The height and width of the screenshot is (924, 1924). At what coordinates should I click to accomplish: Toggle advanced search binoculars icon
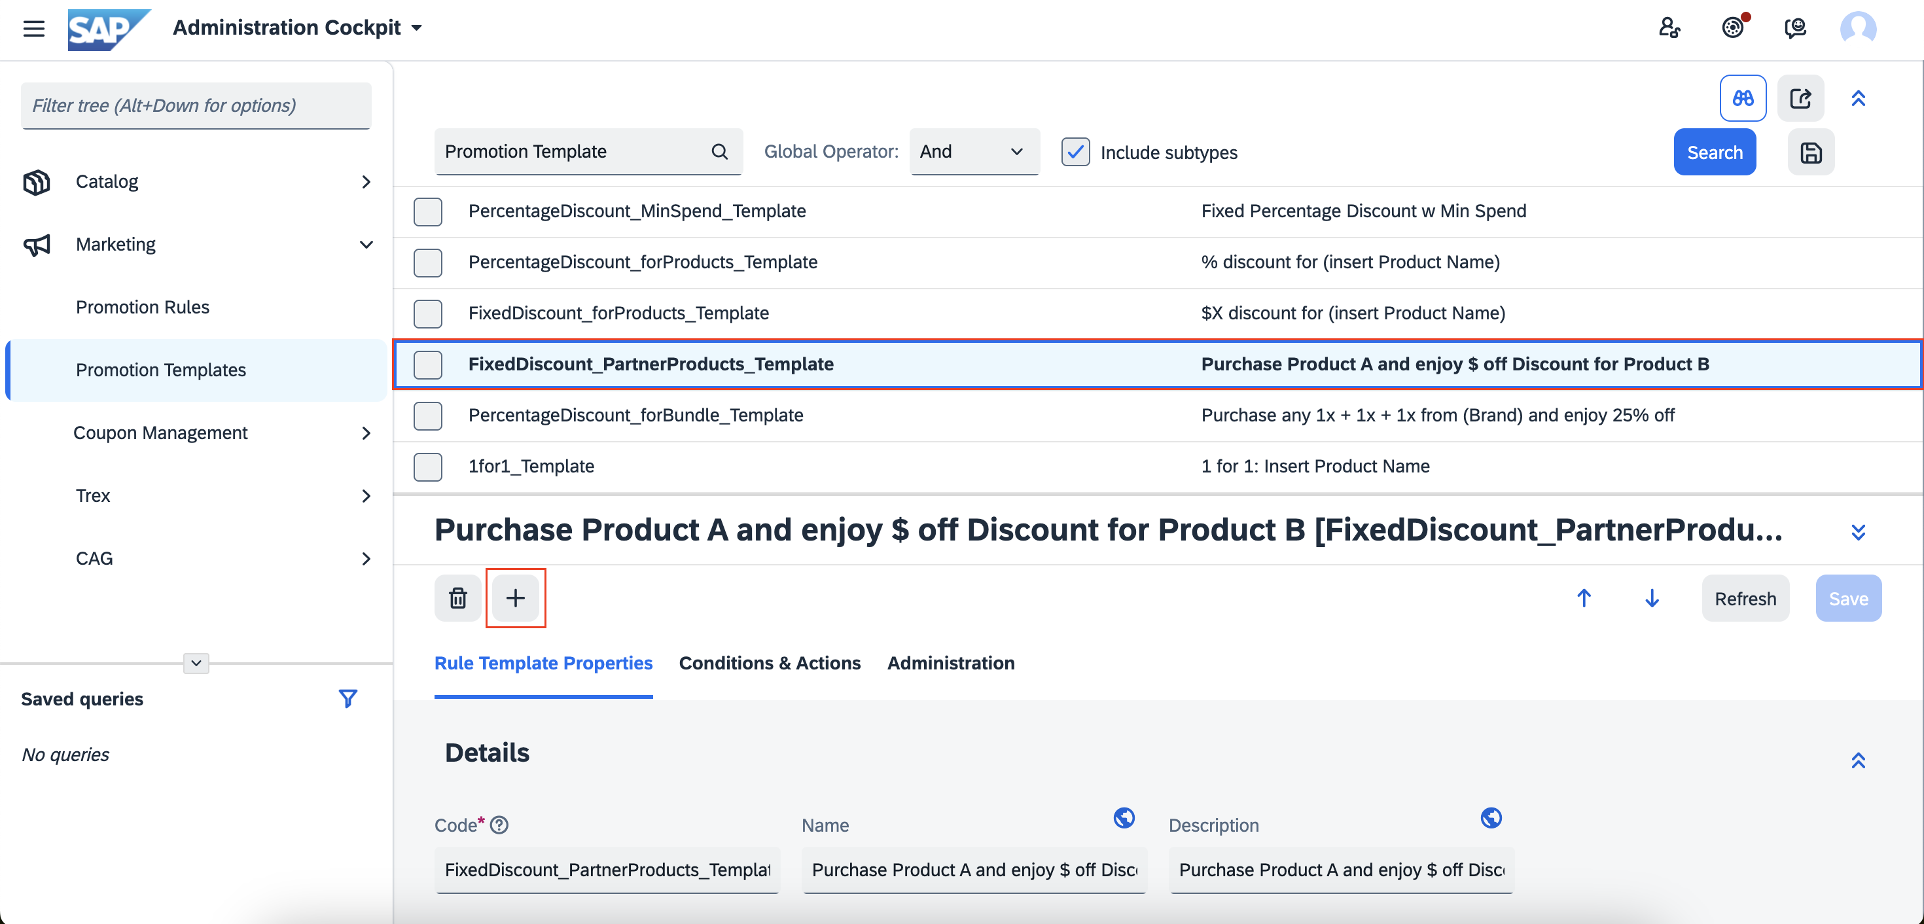pos(1743,98)
